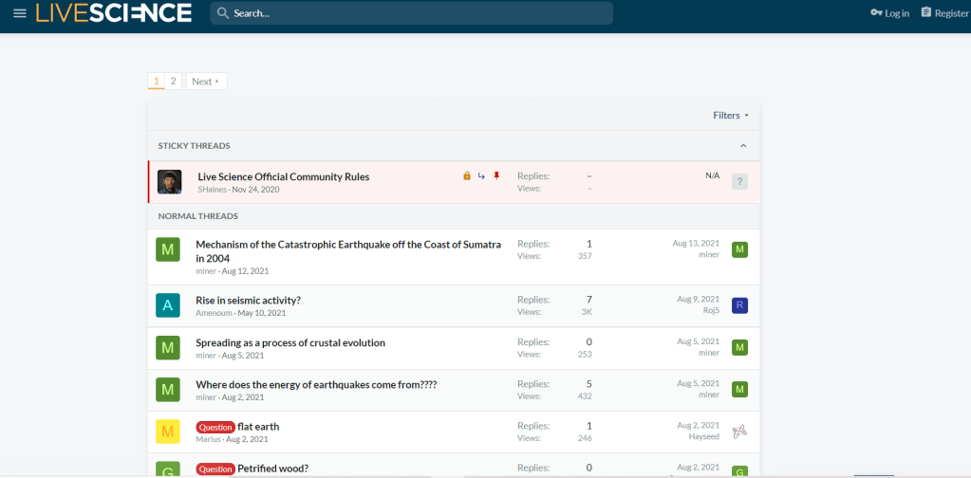Click the Register clipboard icon
Image resolution: width=971 pixels, height=478 pixels.
point(926,13)
